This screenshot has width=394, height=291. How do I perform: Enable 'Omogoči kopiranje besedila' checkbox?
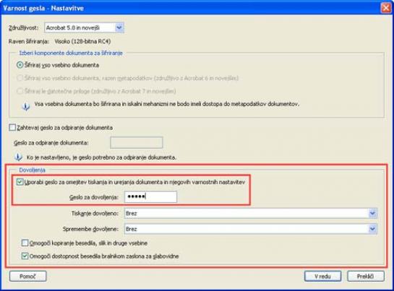[x=25, y=243]
